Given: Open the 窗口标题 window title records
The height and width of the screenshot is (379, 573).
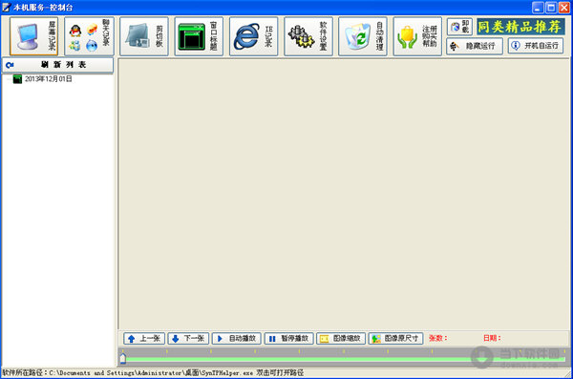Looking at the screenshot, I should click(x=199, y=36).
